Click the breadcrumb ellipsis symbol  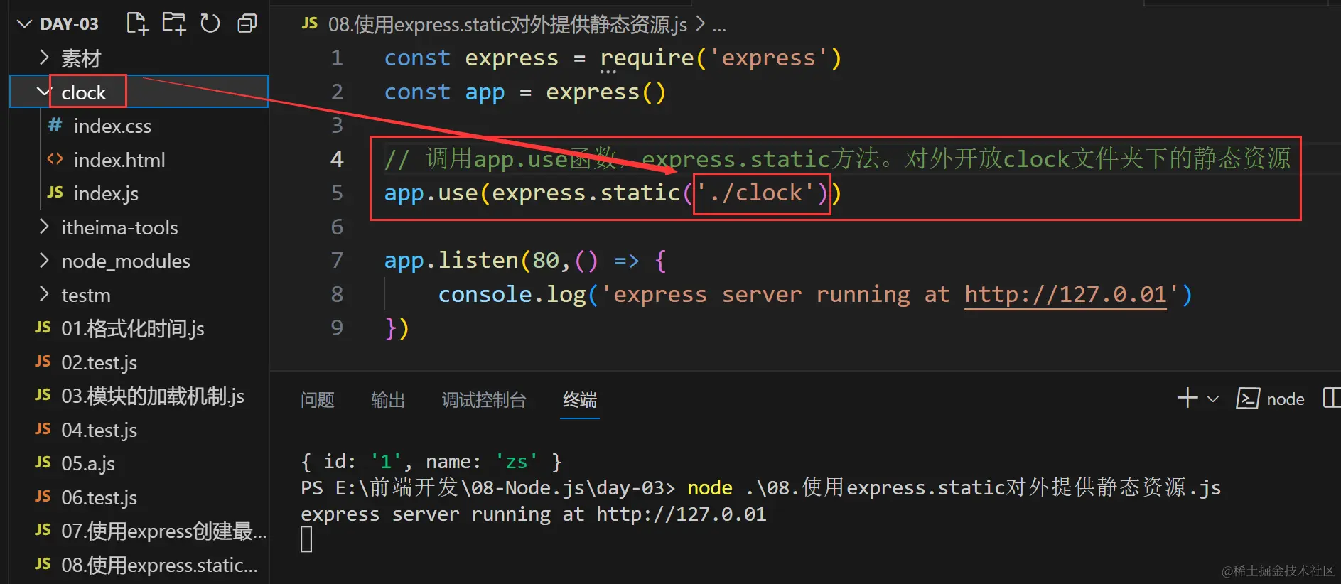point(719,27)
